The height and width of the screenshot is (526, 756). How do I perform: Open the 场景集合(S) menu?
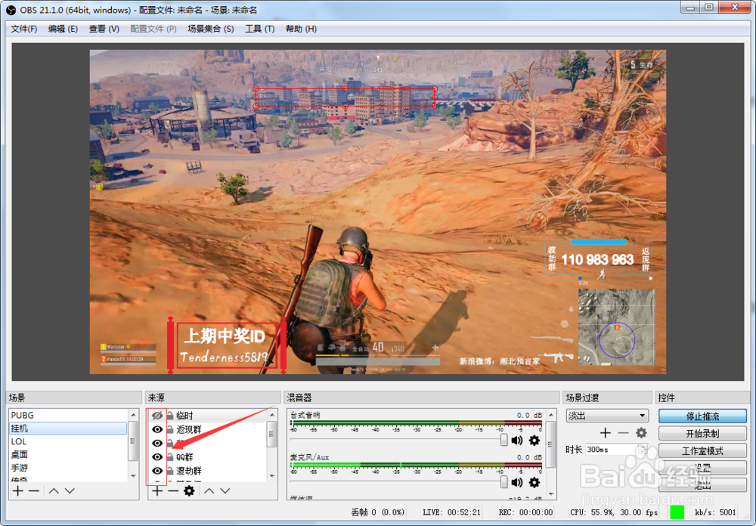[211, 29]
